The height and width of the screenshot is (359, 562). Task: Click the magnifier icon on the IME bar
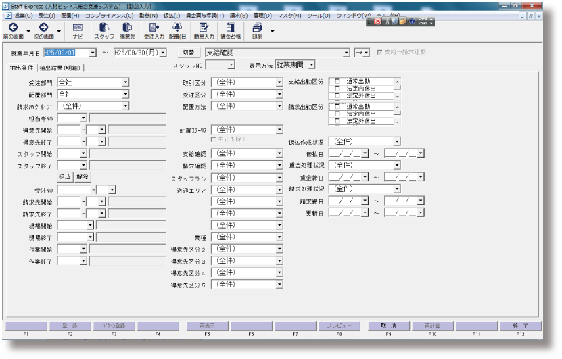coord(394,22)
